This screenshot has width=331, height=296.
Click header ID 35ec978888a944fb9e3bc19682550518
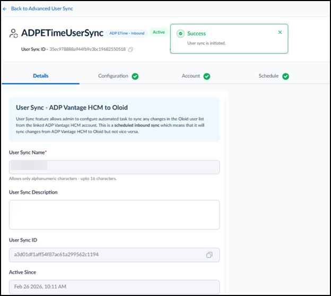(x=88, y=49)
